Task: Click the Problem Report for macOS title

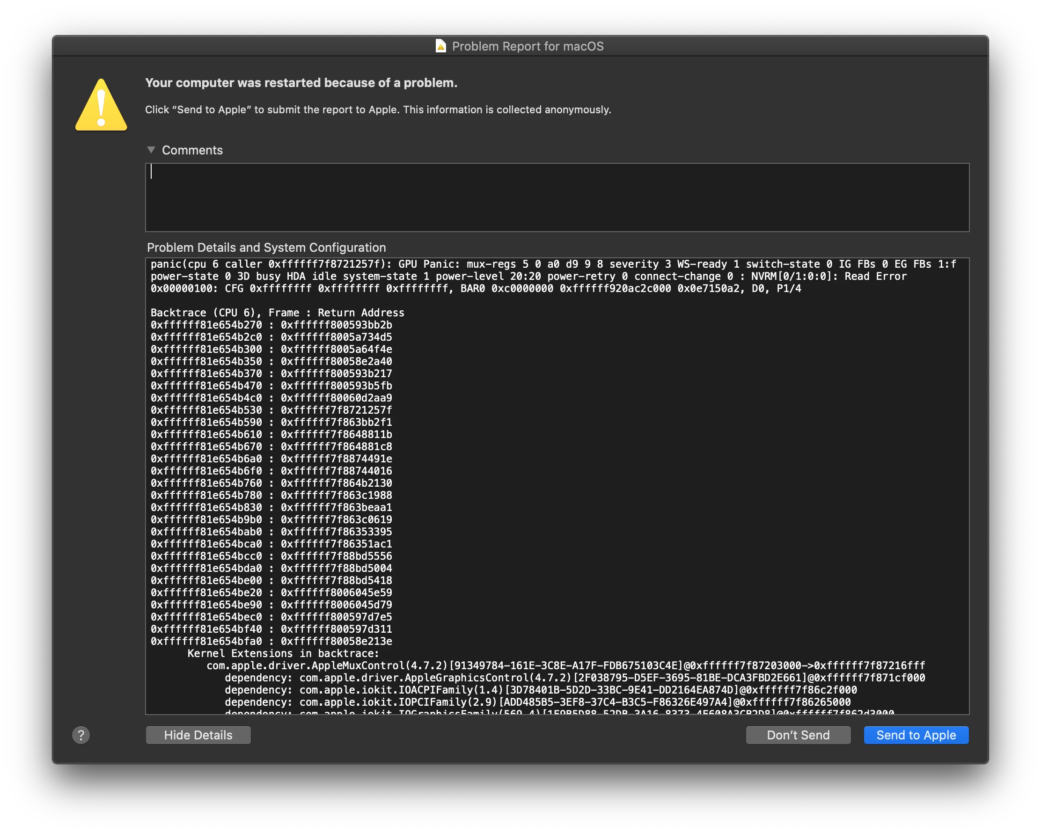Action: click(x=527, y=46)
